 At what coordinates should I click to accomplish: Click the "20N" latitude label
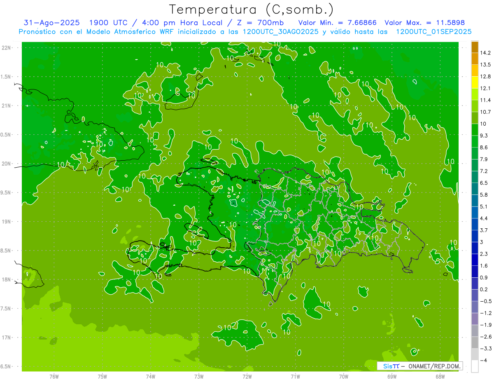coord(7,164)
